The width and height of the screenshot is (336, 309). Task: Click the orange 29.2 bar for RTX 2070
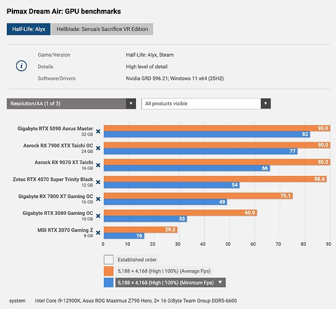141,230
